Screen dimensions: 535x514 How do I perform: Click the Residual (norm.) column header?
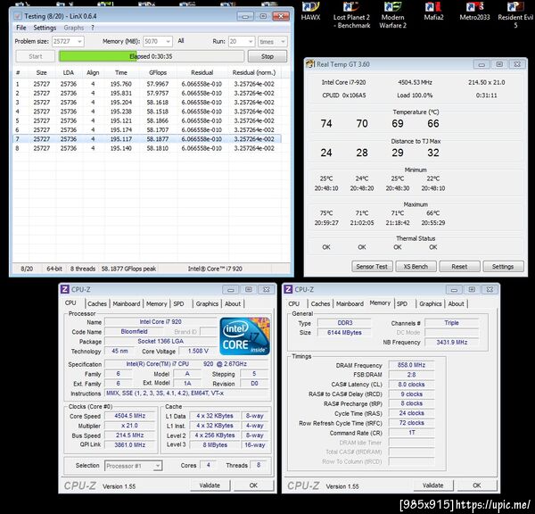pos(254,72)
